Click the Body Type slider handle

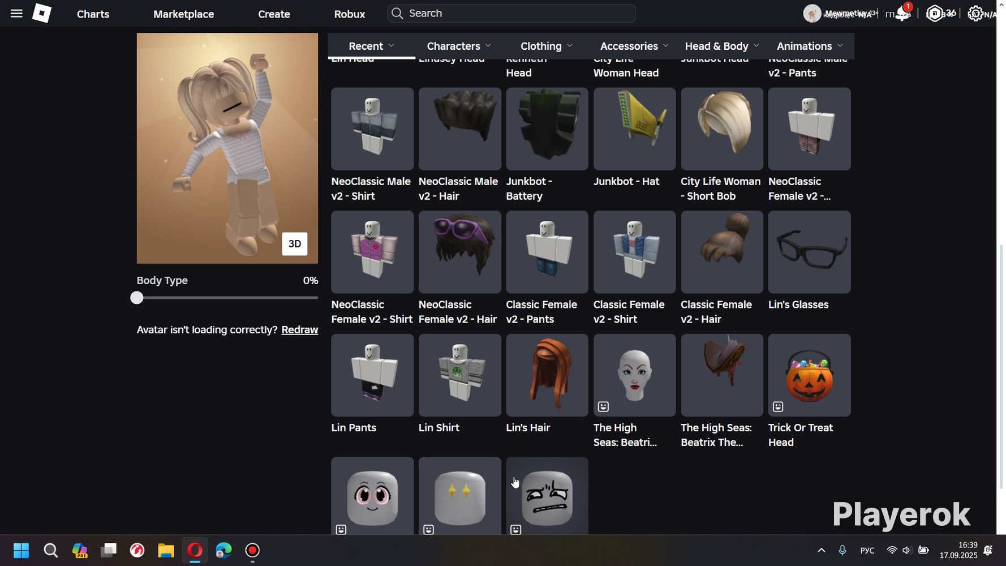[x=137, y=298]
